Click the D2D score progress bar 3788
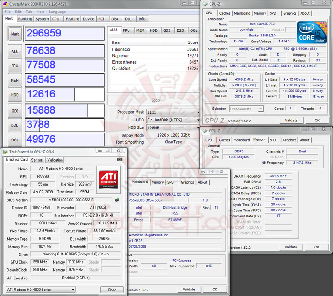Screen dimensions: 333x296 [65, 125]
